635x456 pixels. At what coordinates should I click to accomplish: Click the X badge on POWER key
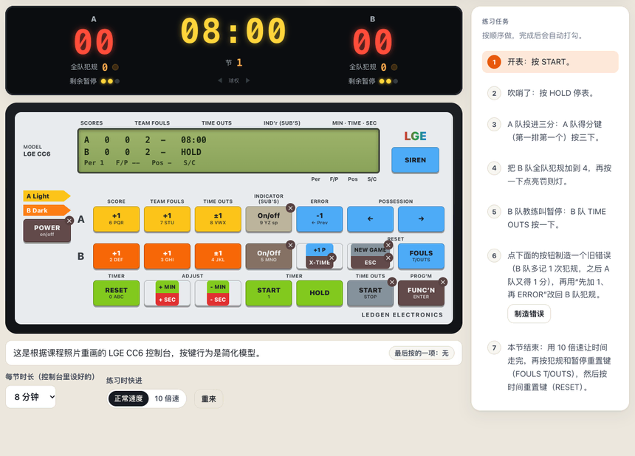(69, 221)
